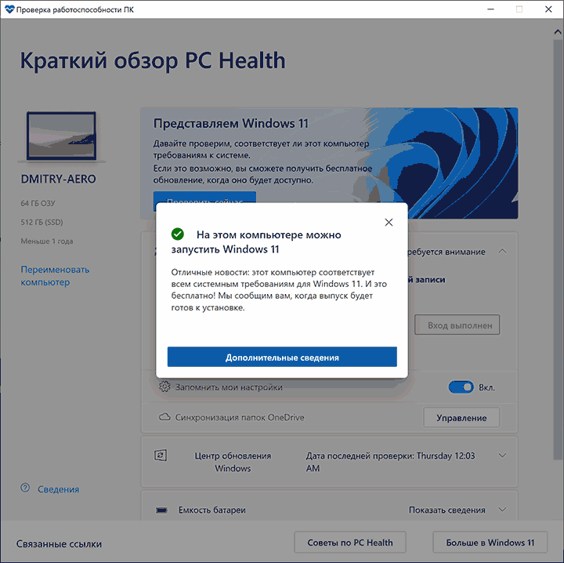Click the gear icon beside Запомнить мои настройки
Image resolution: width=564 pixels, height=563 pixels.
164,387
